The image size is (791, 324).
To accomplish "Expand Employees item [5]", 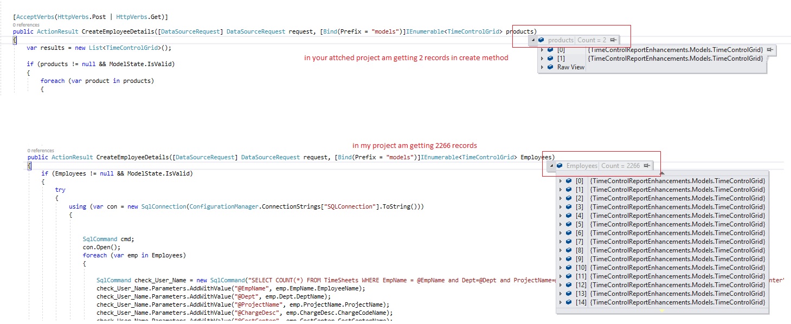I will pyautogui.click(x=560, y=224).
